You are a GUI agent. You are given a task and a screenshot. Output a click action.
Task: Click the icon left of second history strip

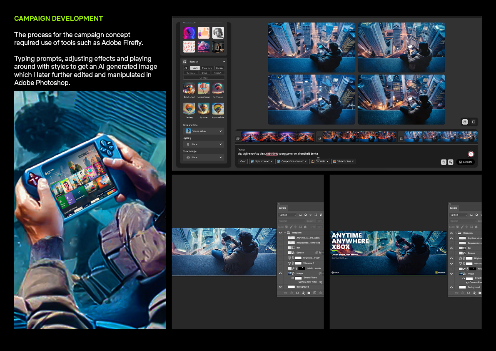click(x=319, y=139)
